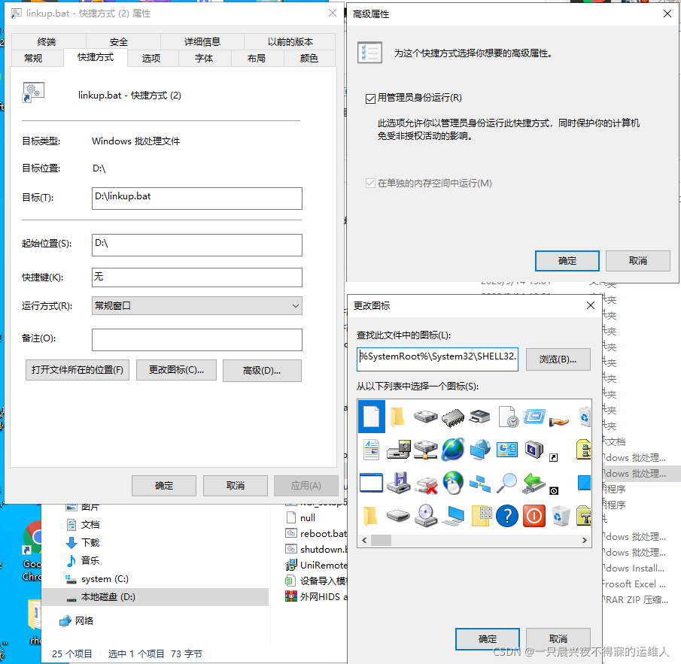The width and height of the screenshot is (681, 664).
Task: Open the Previous Versions (以前的版本) tab
Action: [290, 41]
